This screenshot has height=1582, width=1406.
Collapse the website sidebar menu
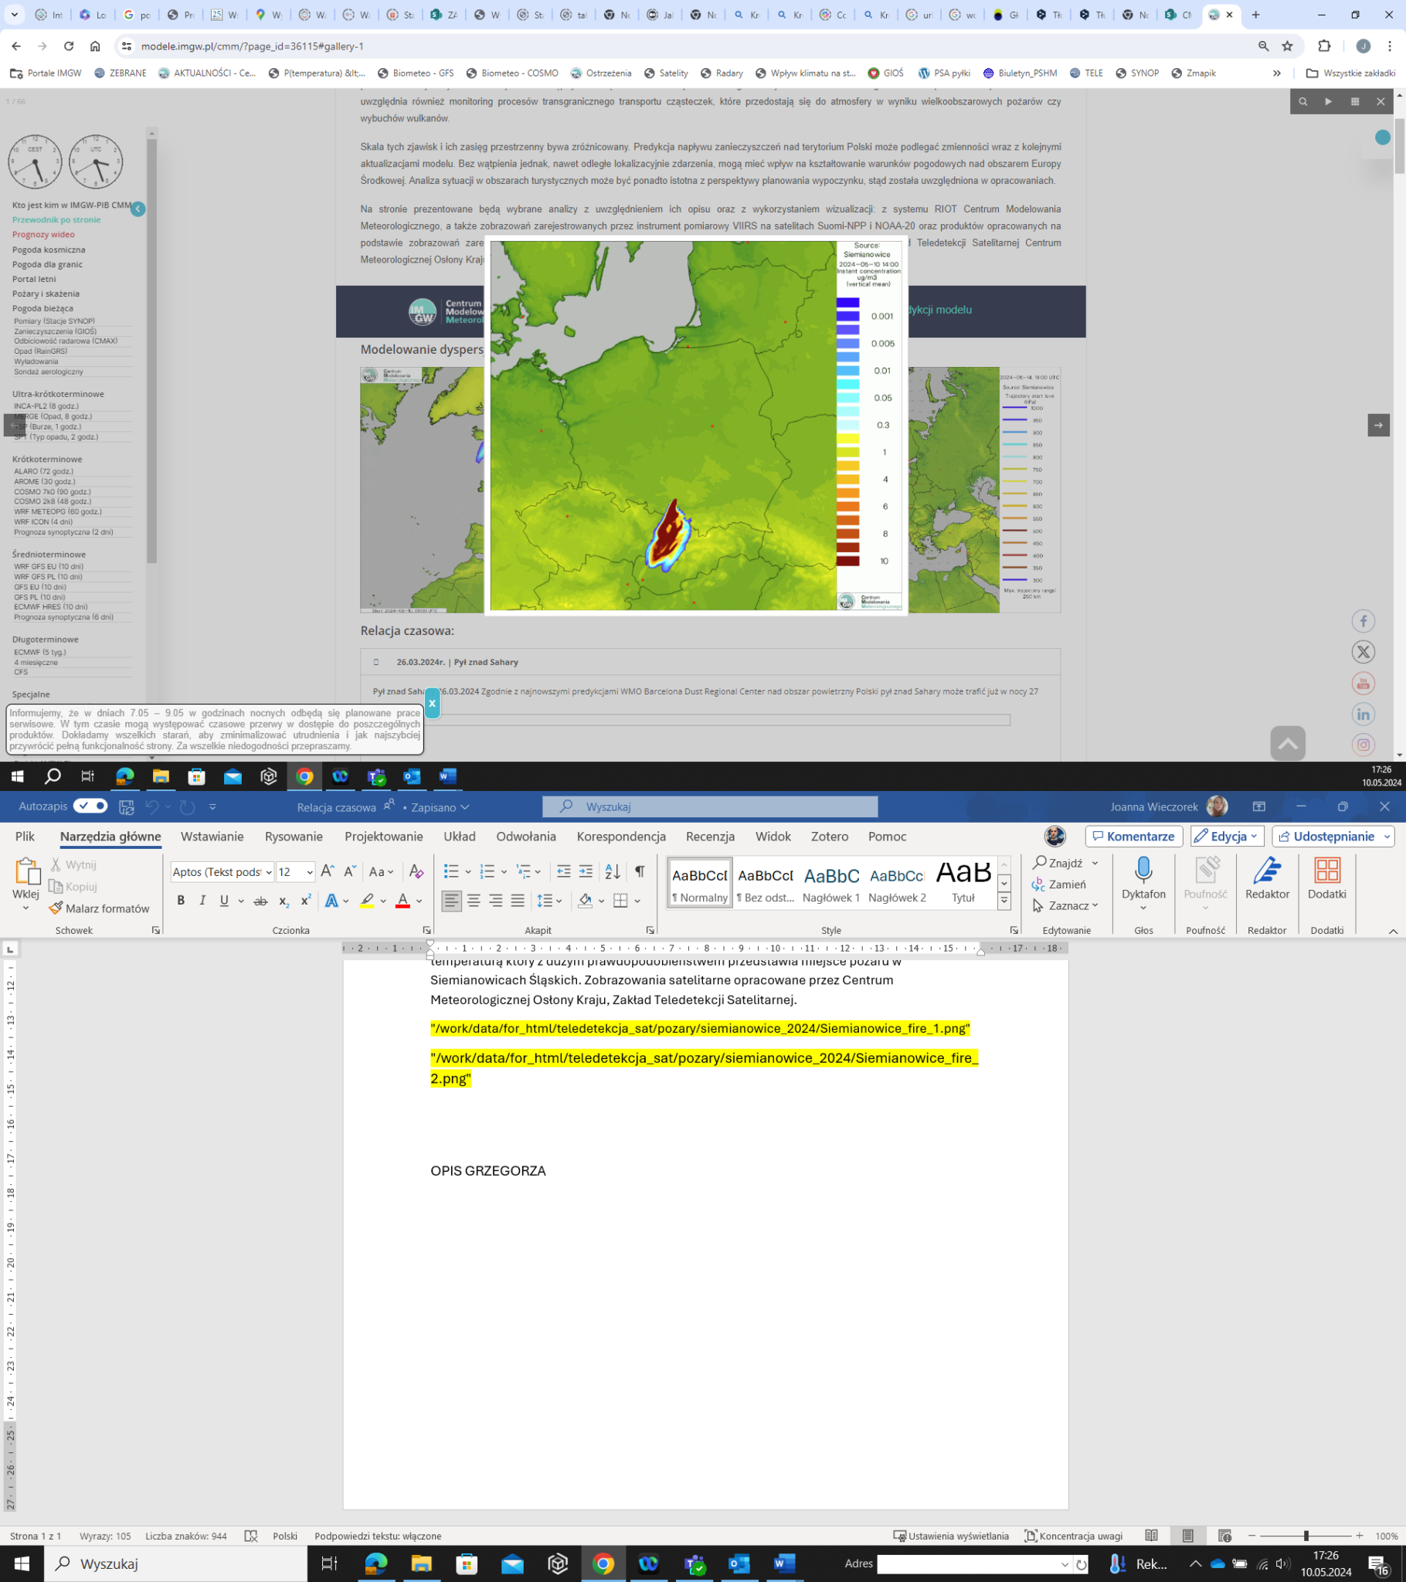[138, 209]
